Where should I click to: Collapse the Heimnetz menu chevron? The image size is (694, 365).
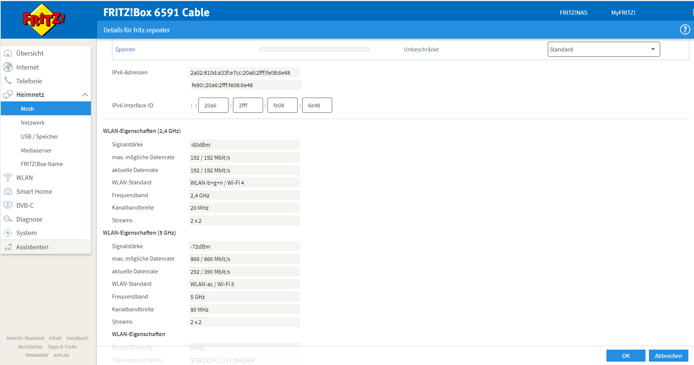(85, 95)
